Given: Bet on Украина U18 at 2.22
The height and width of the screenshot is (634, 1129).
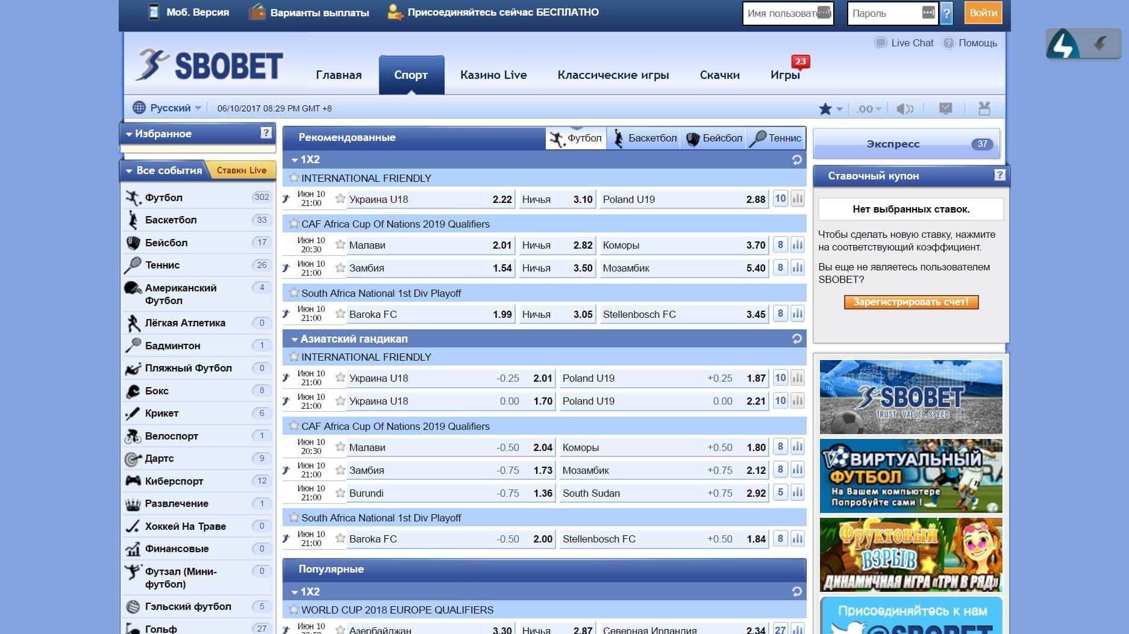Looking at the screenshot, I should pos(431,199).
